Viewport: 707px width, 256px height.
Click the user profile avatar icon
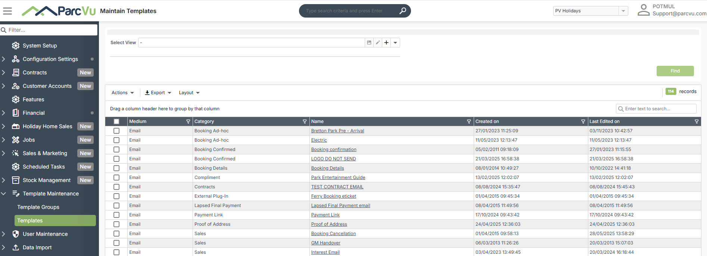644,10
